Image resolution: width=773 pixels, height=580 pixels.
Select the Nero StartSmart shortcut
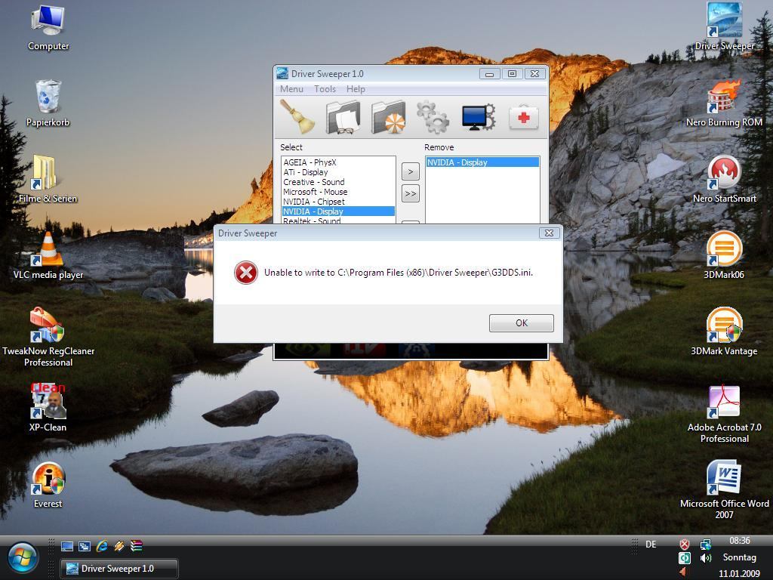pos(724,180)
